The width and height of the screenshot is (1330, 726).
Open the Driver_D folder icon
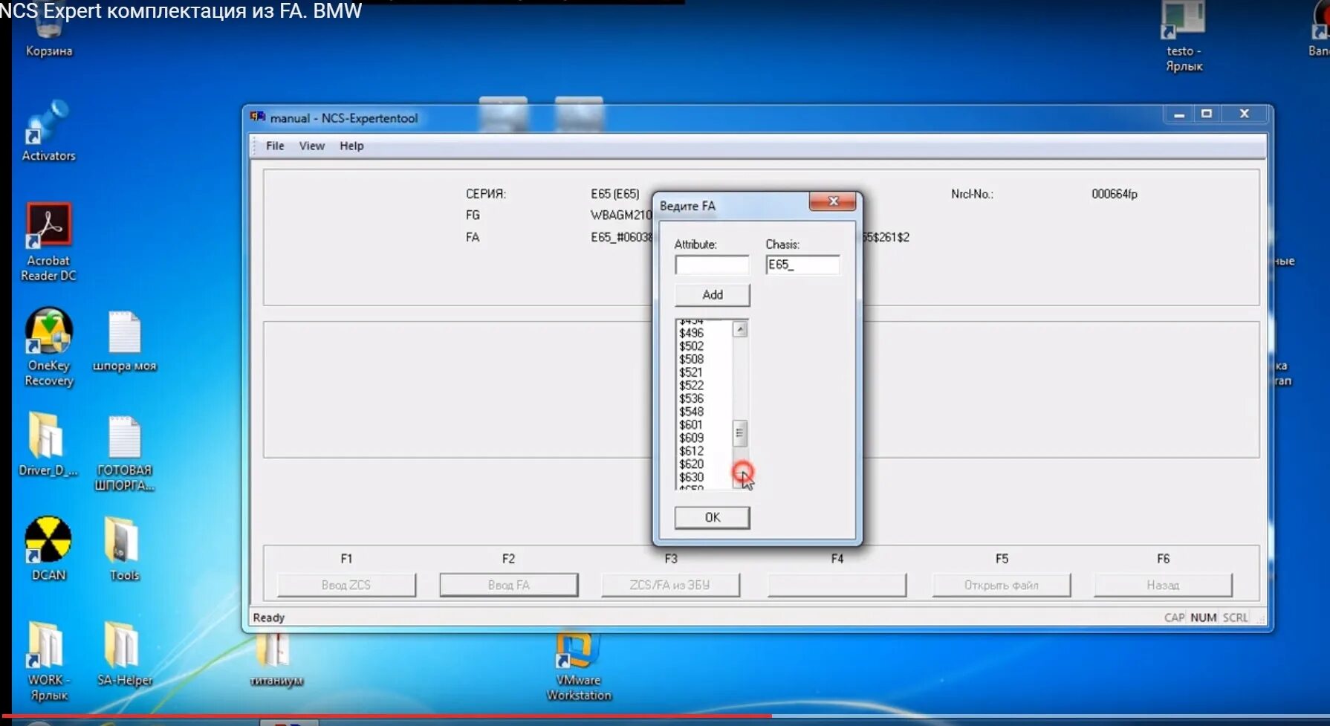[48, 444]
